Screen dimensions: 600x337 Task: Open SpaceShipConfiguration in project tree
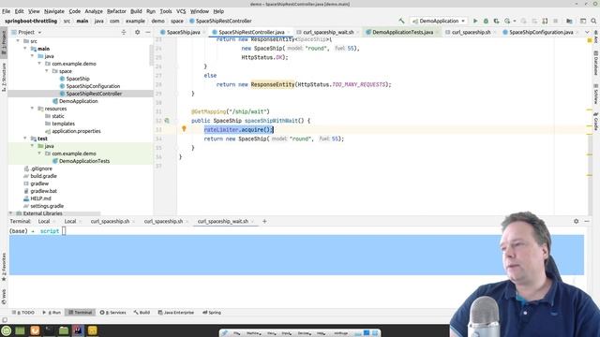click(x=93, y=86)
